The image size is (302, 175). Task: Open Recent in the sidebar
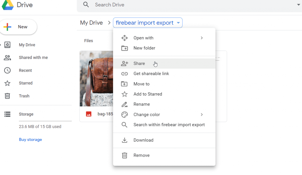point(25,70)
